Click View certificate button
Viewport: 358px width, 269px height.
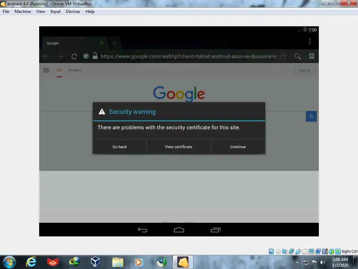pos(179,147)
